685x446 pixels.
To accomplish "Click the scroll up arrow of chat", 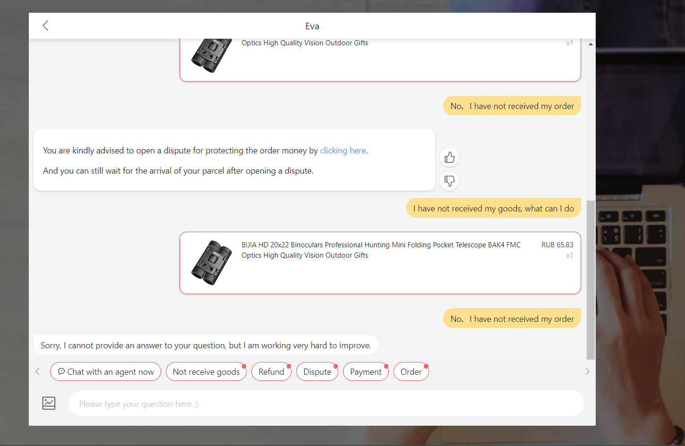I will [x=591, y=44].
